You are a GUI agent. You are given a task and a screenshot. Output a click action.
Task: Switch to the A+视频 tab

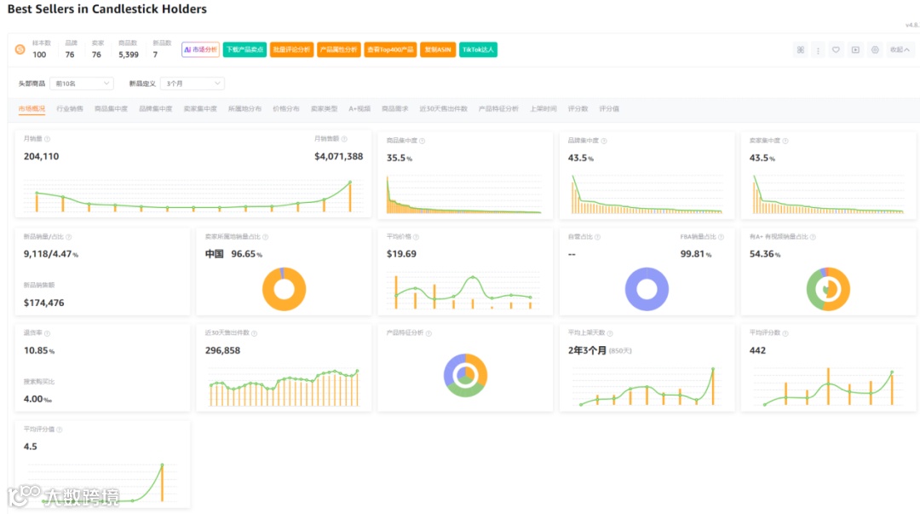pos(359,108)
